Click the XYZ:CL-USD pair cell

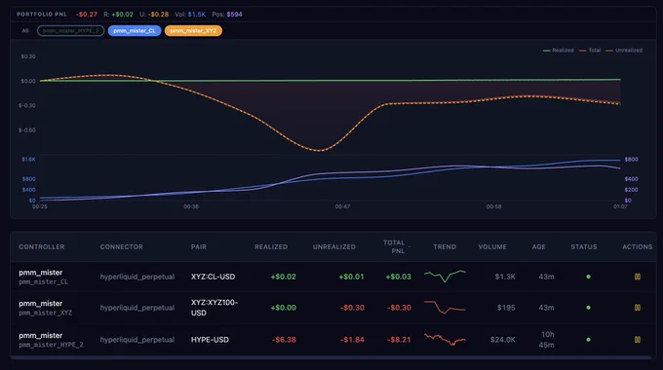point(213,277)
